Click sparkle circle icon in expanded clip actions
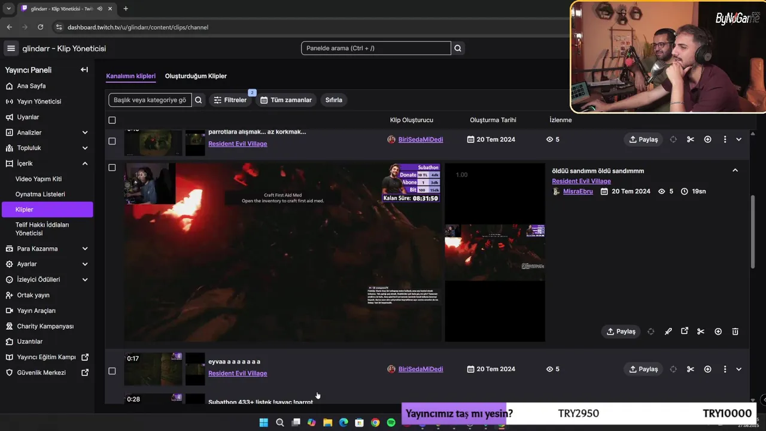Viewport: 766px width, 431px height. coord(718,332)
